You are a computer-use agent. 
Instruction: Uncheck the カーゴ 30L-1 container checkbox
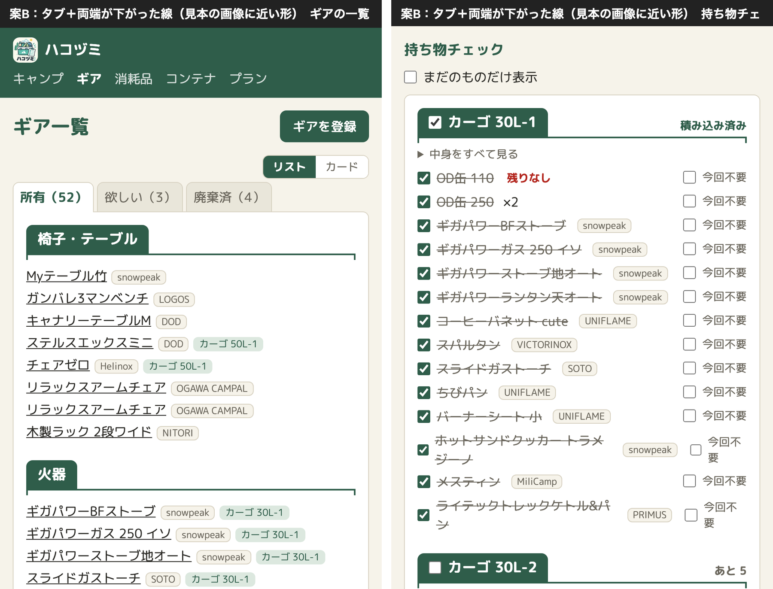(x=435, y=122)
